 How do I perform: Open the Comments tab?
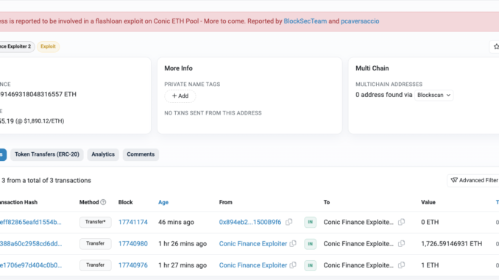(141, 154)
